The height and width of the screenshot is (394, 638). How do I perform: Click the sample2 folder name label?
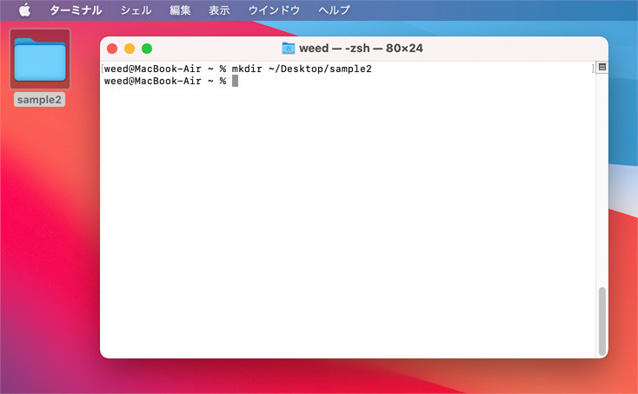[39, 100]
